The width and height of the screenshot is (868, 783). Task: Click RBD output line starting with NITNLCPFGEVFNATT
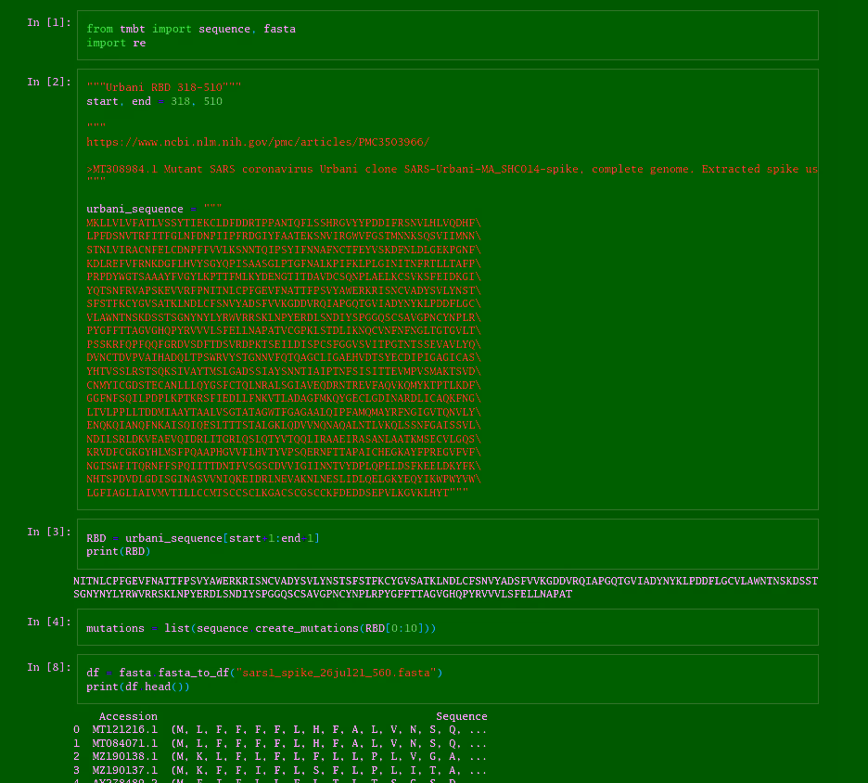click(x=445, y=581)
